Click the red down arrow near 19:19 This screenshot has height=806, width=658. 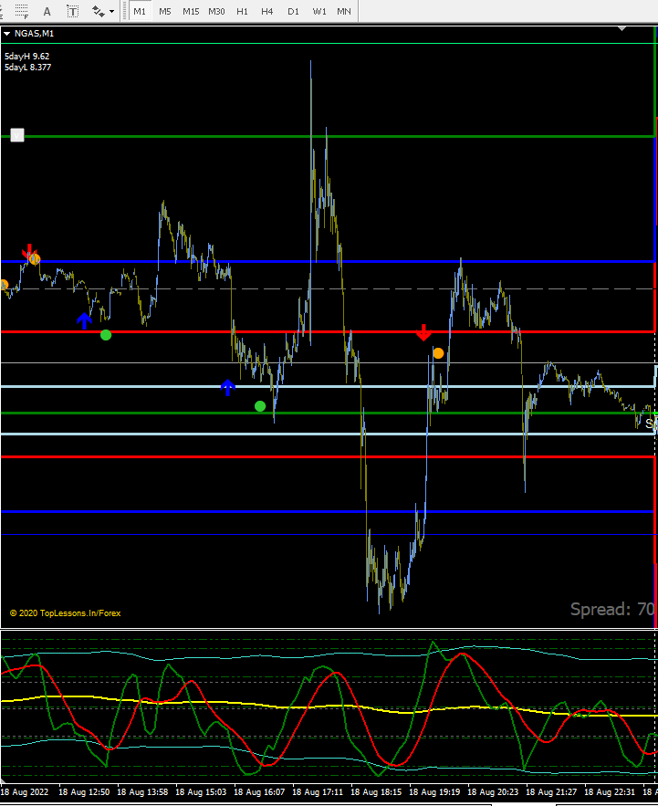coord(423,332)
